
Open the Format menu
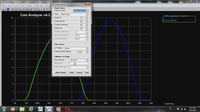pyautogui.click(x=16, y=6)
